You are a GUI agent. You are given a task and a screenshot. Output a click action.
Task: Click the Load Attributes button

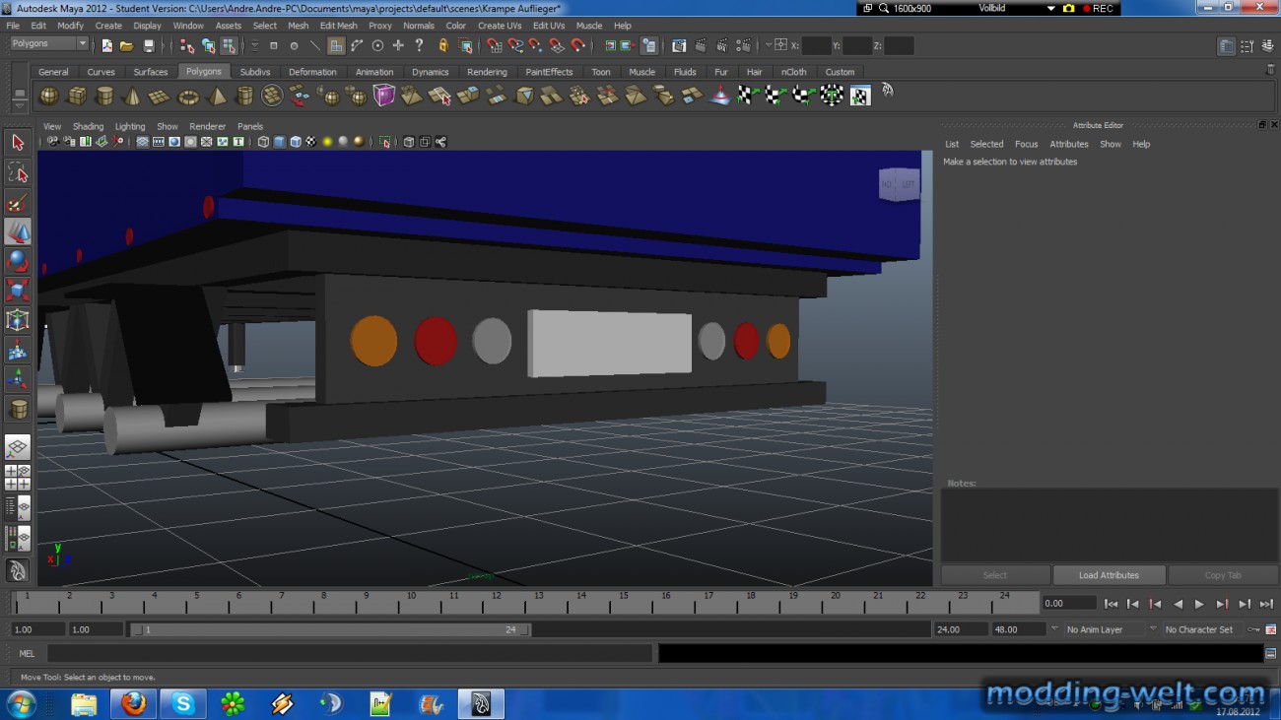(x=1109, y=575)
